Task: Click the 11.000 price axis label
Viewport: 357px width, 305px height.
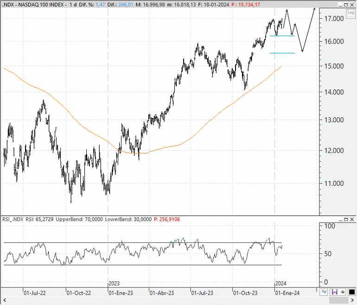Action: (x=334, y=184)
